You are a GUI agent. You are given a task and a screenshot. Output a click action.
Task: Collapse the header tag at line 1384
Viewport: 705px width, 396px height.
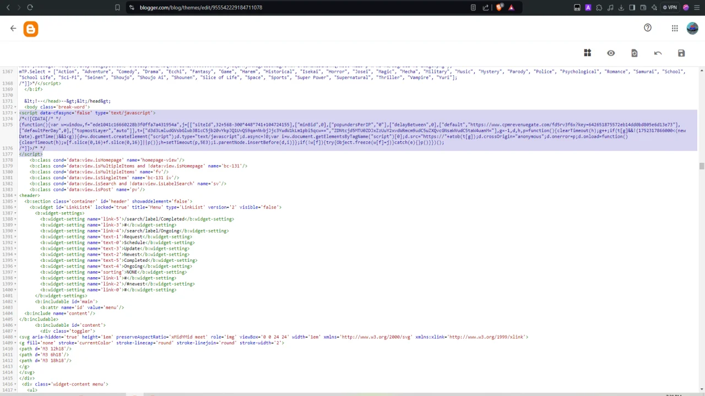coord(15,195)
